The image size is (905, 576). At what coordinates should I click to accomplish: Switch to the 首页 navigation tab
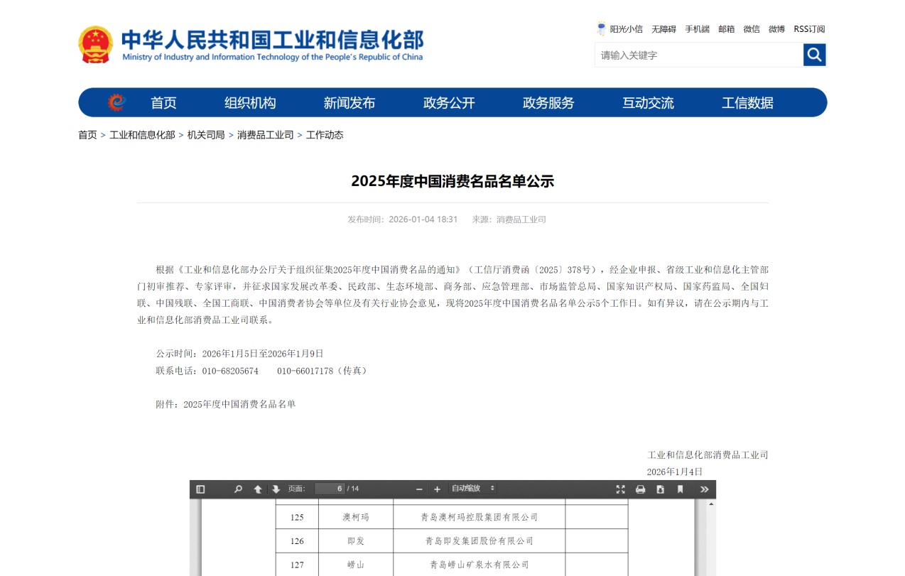[164, 102]
